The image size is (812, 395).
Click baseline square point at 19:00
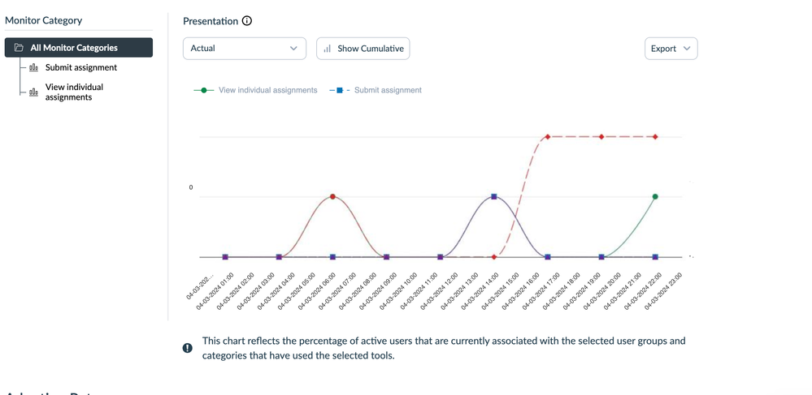[601, 257]
